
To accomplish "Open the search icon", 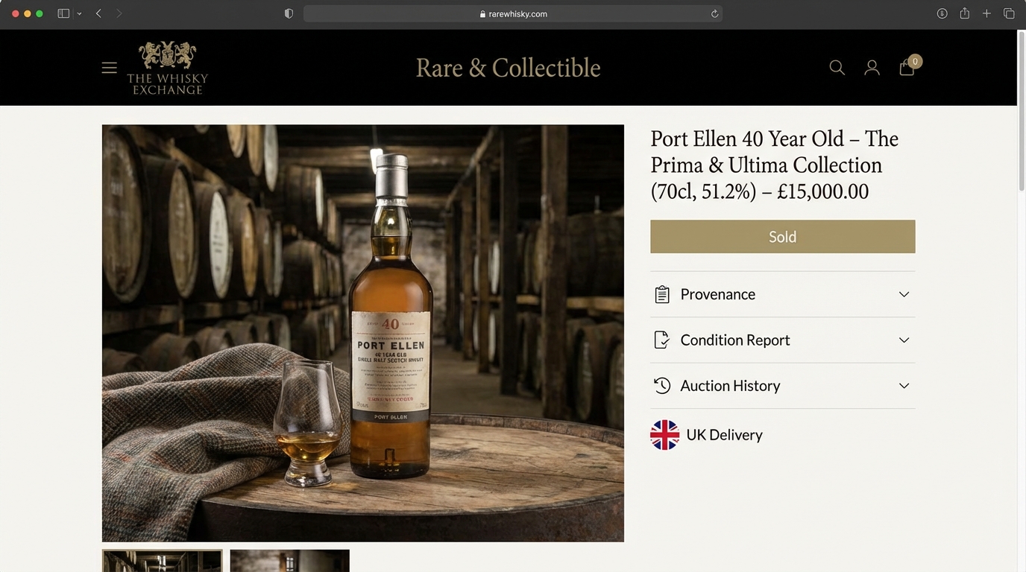I will tap(837, 67).
